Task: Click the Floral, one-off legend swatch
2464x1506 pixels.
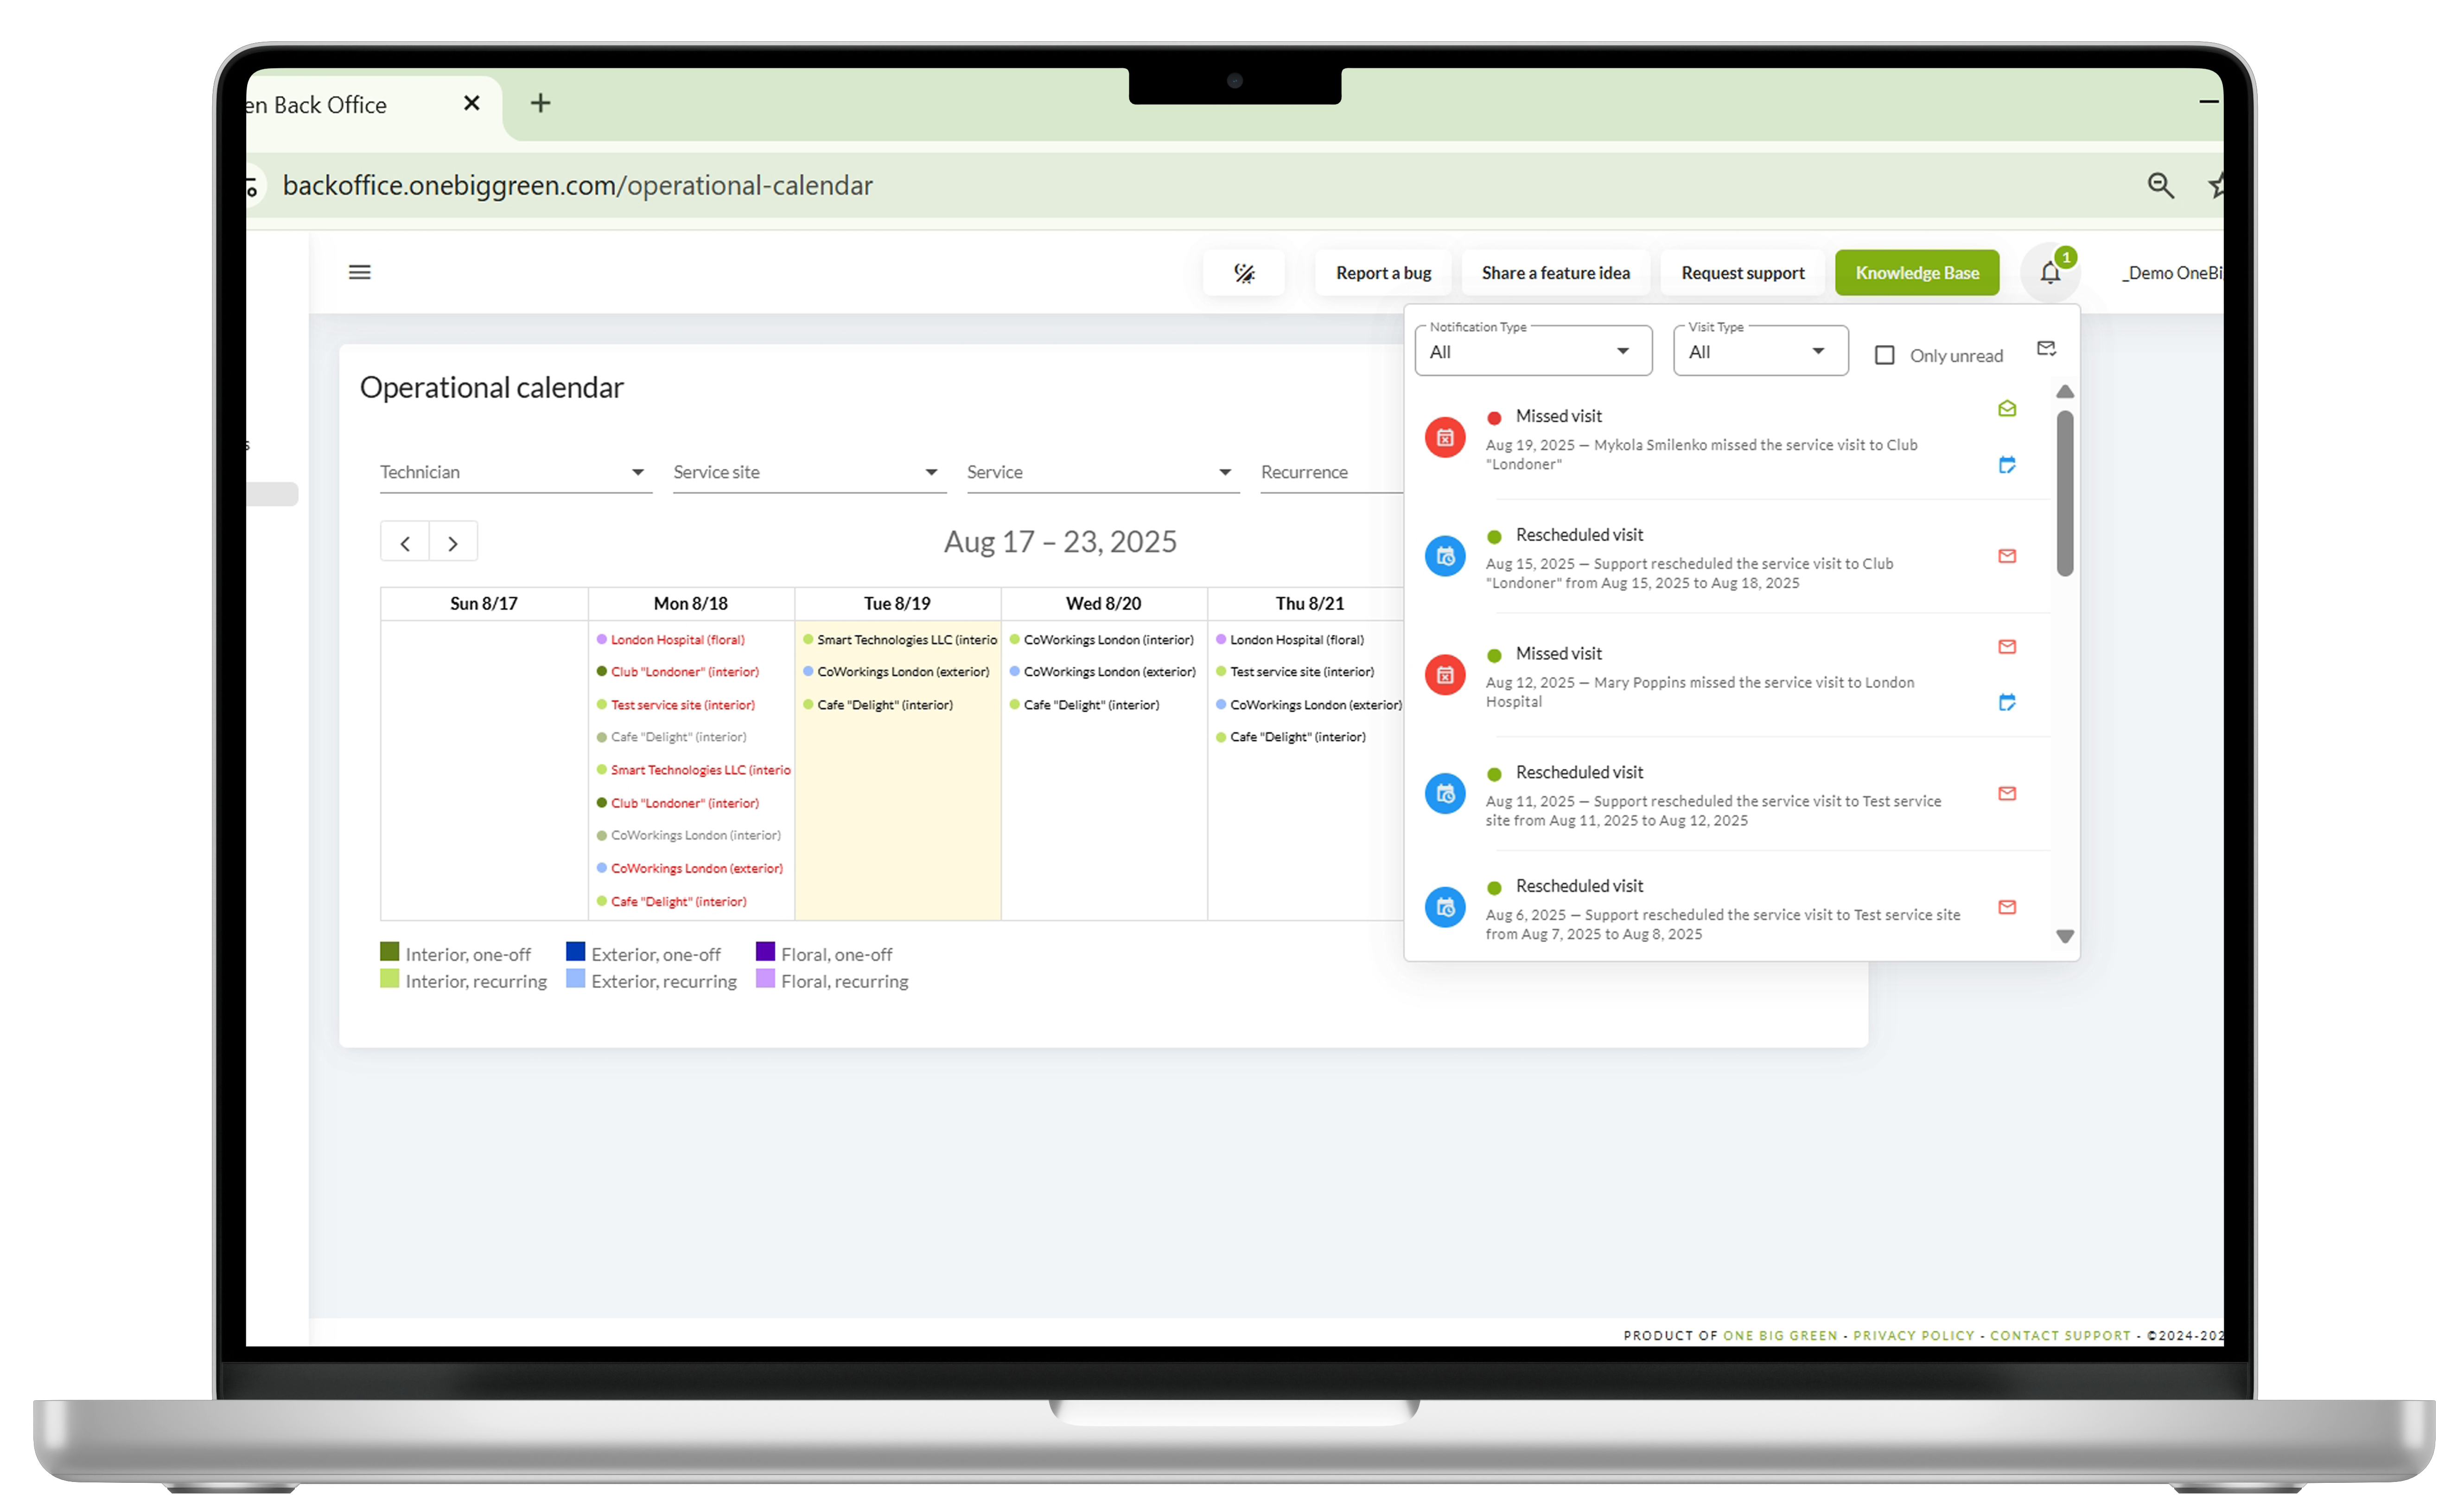Action: click(765, 951)
